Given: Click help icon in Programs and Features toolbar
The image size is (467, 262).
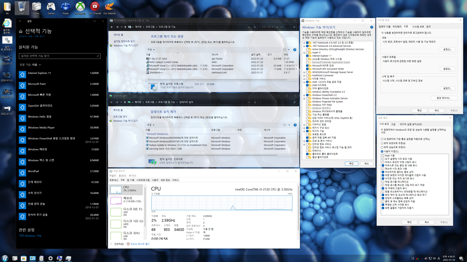Looking at the screenshot, I should pos(295,50).
